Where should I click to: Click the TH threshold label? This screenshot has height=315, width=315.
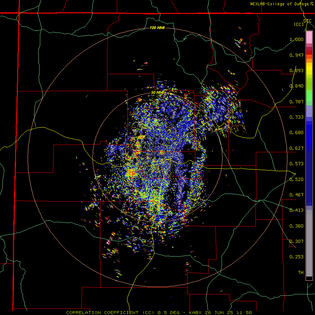coord(301,273)
